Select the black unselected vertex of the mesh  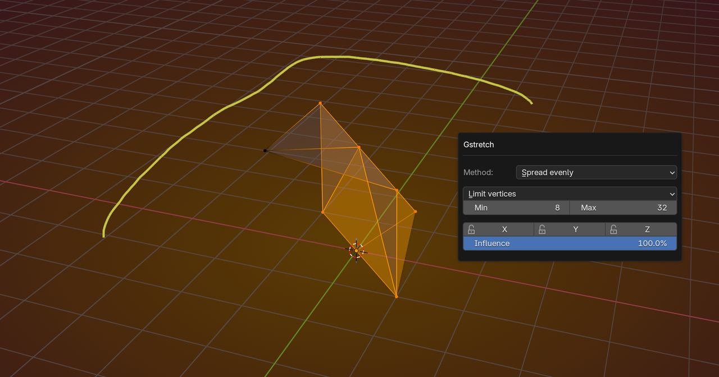(x=265, y=150)
